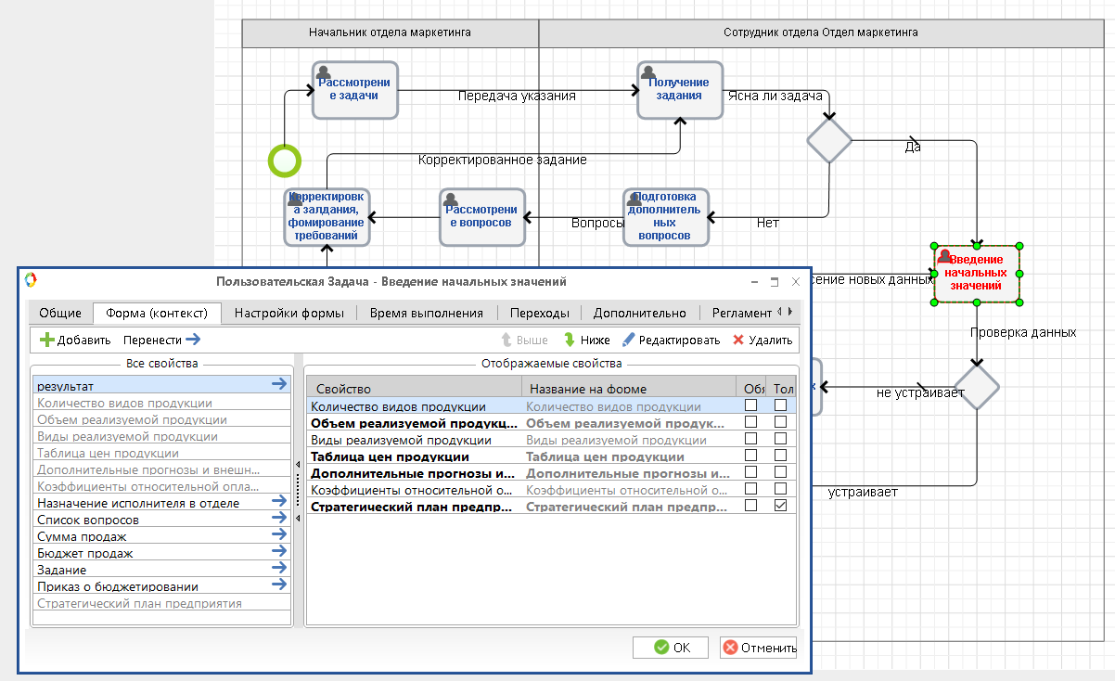Viewport: 1115px width, 681px height.
Task: Toggle Обя checkbox for Коэффициенты относительной row
Action: pyautogui.click(x=750, y=490)
